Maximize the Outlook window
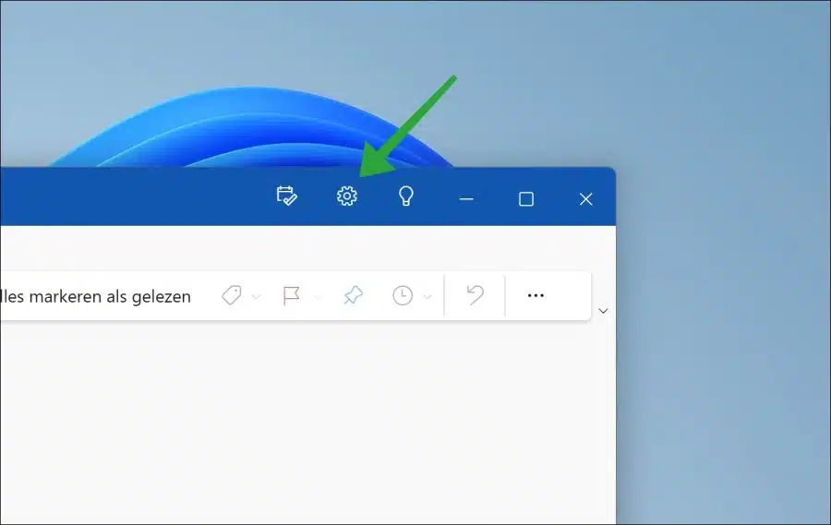831x525 pixels. 526,199
